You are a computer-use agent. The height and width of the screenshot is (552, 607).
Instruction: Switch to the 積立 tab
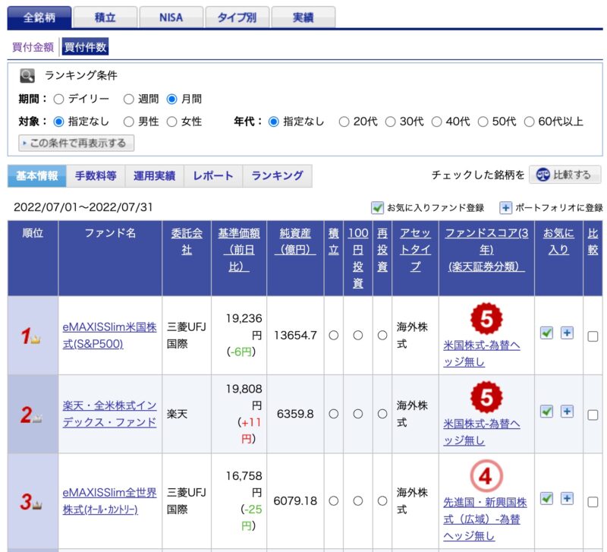point(105,17)
